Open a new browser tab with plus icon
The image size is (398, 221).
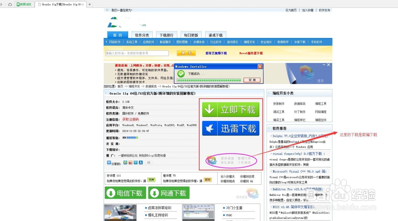click(x=90, y=4)
